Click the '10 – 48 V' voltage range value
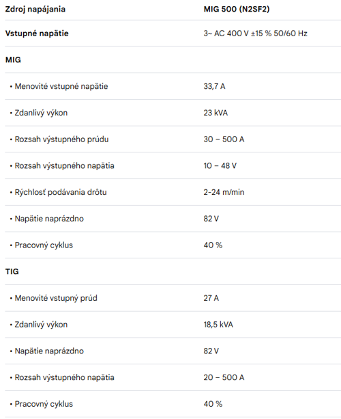 pyautogui.click(x=220, y=165)
